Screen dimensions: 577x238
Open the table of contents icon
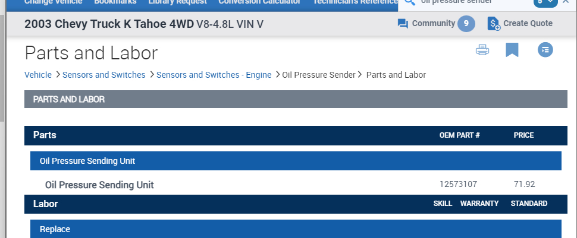(545, 50)
